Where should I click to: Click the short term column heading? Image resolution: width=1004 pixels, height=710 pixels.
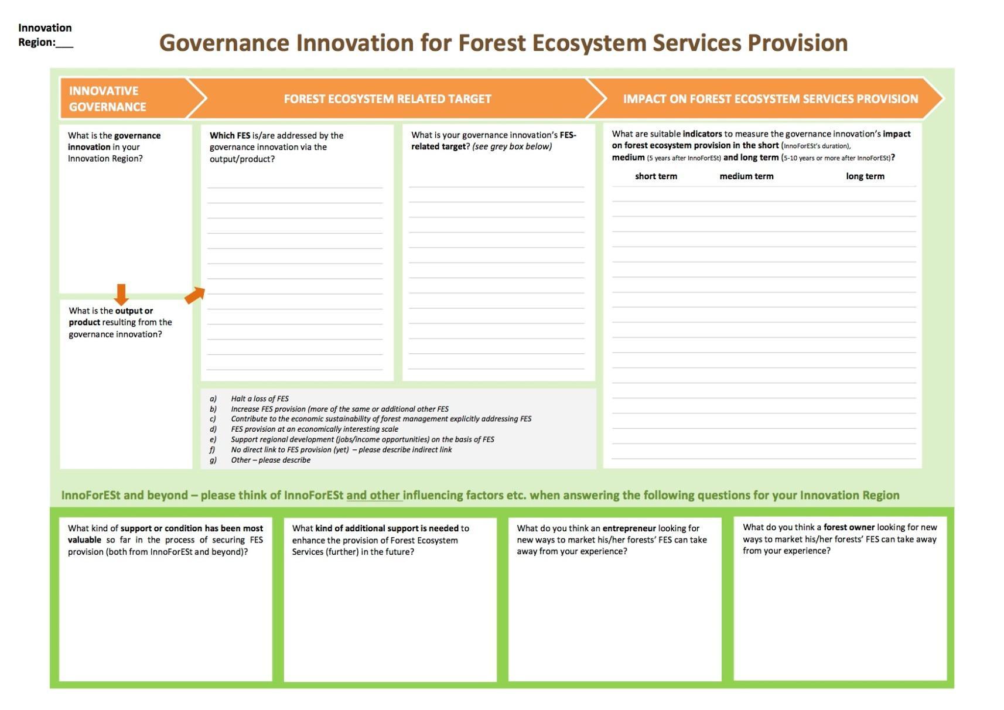click(x=655, y=176)
